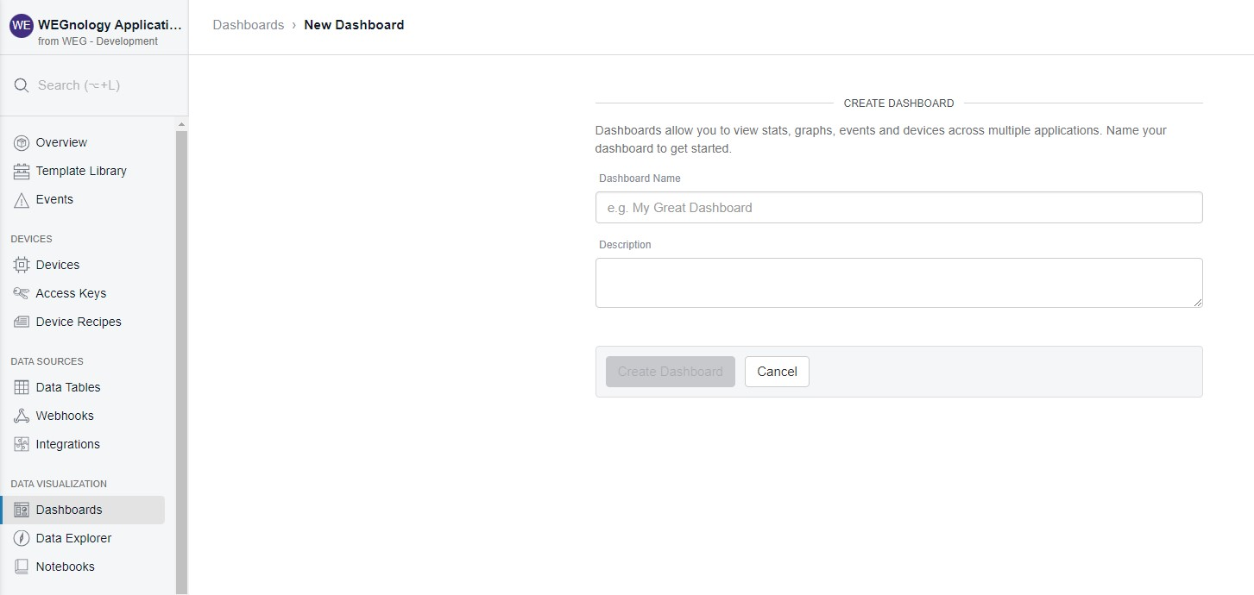
Task: Click the Data Tables grid icon
Action: pyautogui.click(x=22, y=387)
